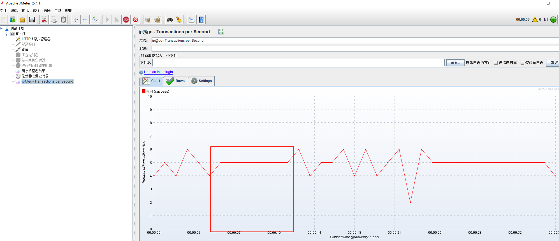The width and height of the screenshot is (559, 241).
Task: Expand all nodes with the plus icon
Action: click(x=76, y=20)
